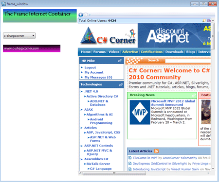Click the RSS feed icon beside Latest Articles

tap(156, 151)
